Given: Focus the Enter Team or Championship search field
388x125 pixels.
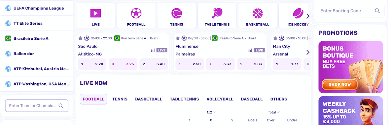Looking at the screenshot, I should [37, 106].
